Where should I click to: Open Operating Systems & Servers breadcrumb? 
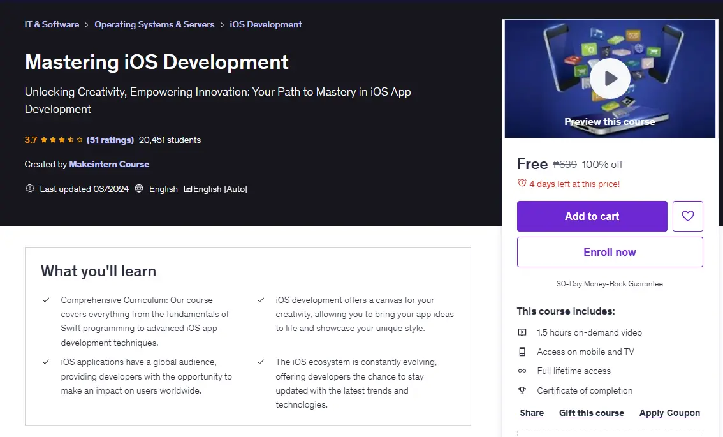(x=154, y=24)
